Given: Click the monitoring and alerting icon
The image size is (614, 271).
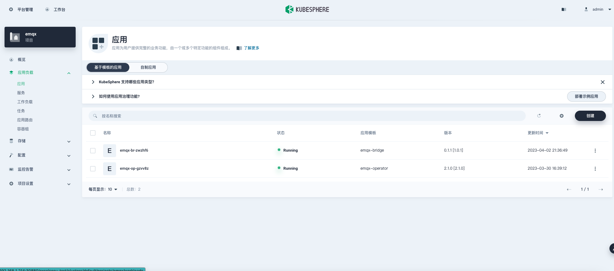Looking at the screenshot, I should coord(11,169).
